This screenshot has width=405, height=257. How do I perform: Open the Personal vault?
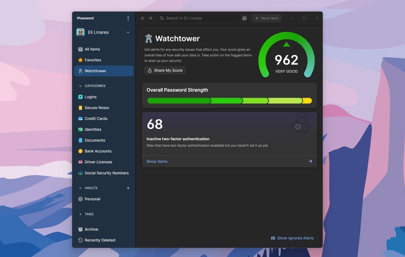(x=103, y=199)
